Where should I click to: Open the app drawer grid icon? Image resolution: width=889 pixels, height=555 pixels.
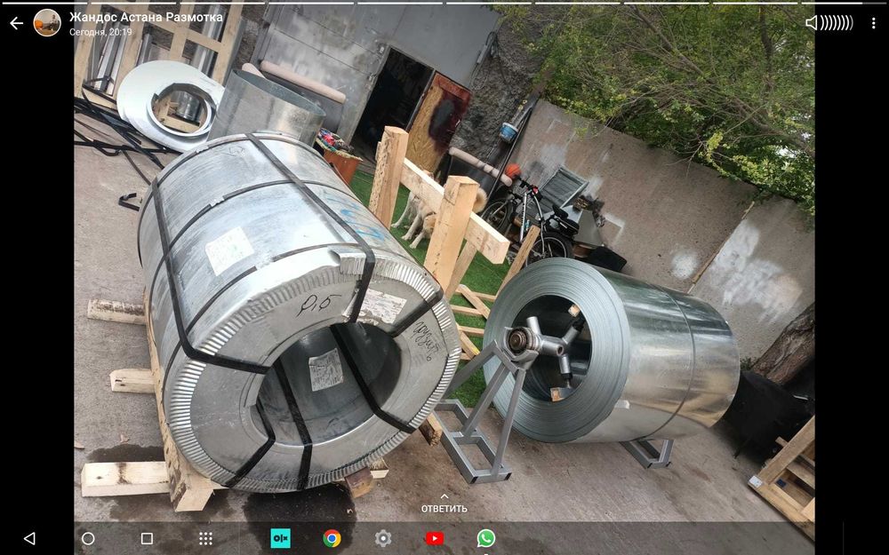[205, 538]
